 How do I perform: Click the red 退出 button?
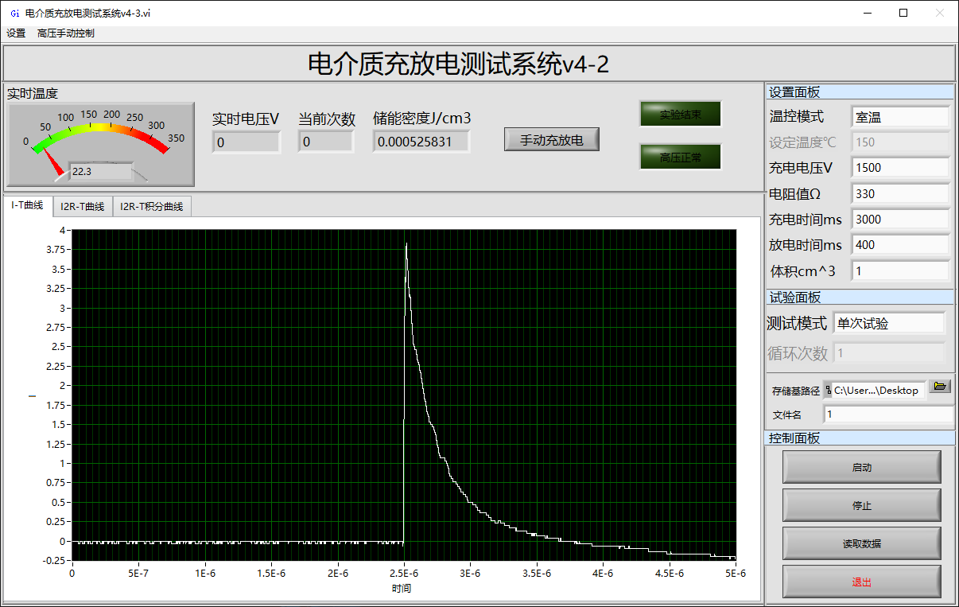tap(861, 582)
